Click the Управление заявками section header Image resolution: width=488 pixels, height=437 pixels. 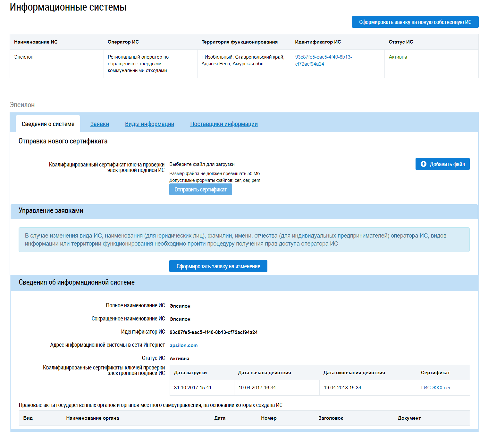pyautogui.click(x=51, y=211)
